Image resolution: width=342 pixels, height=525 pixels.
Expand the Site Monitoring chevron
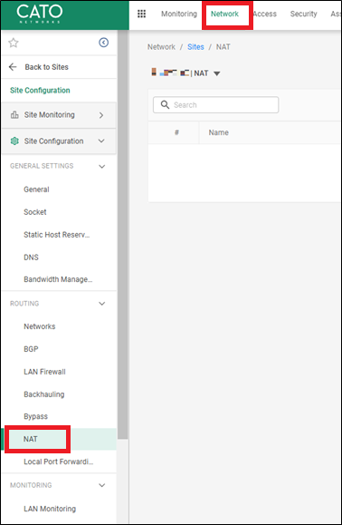(101, 115)
